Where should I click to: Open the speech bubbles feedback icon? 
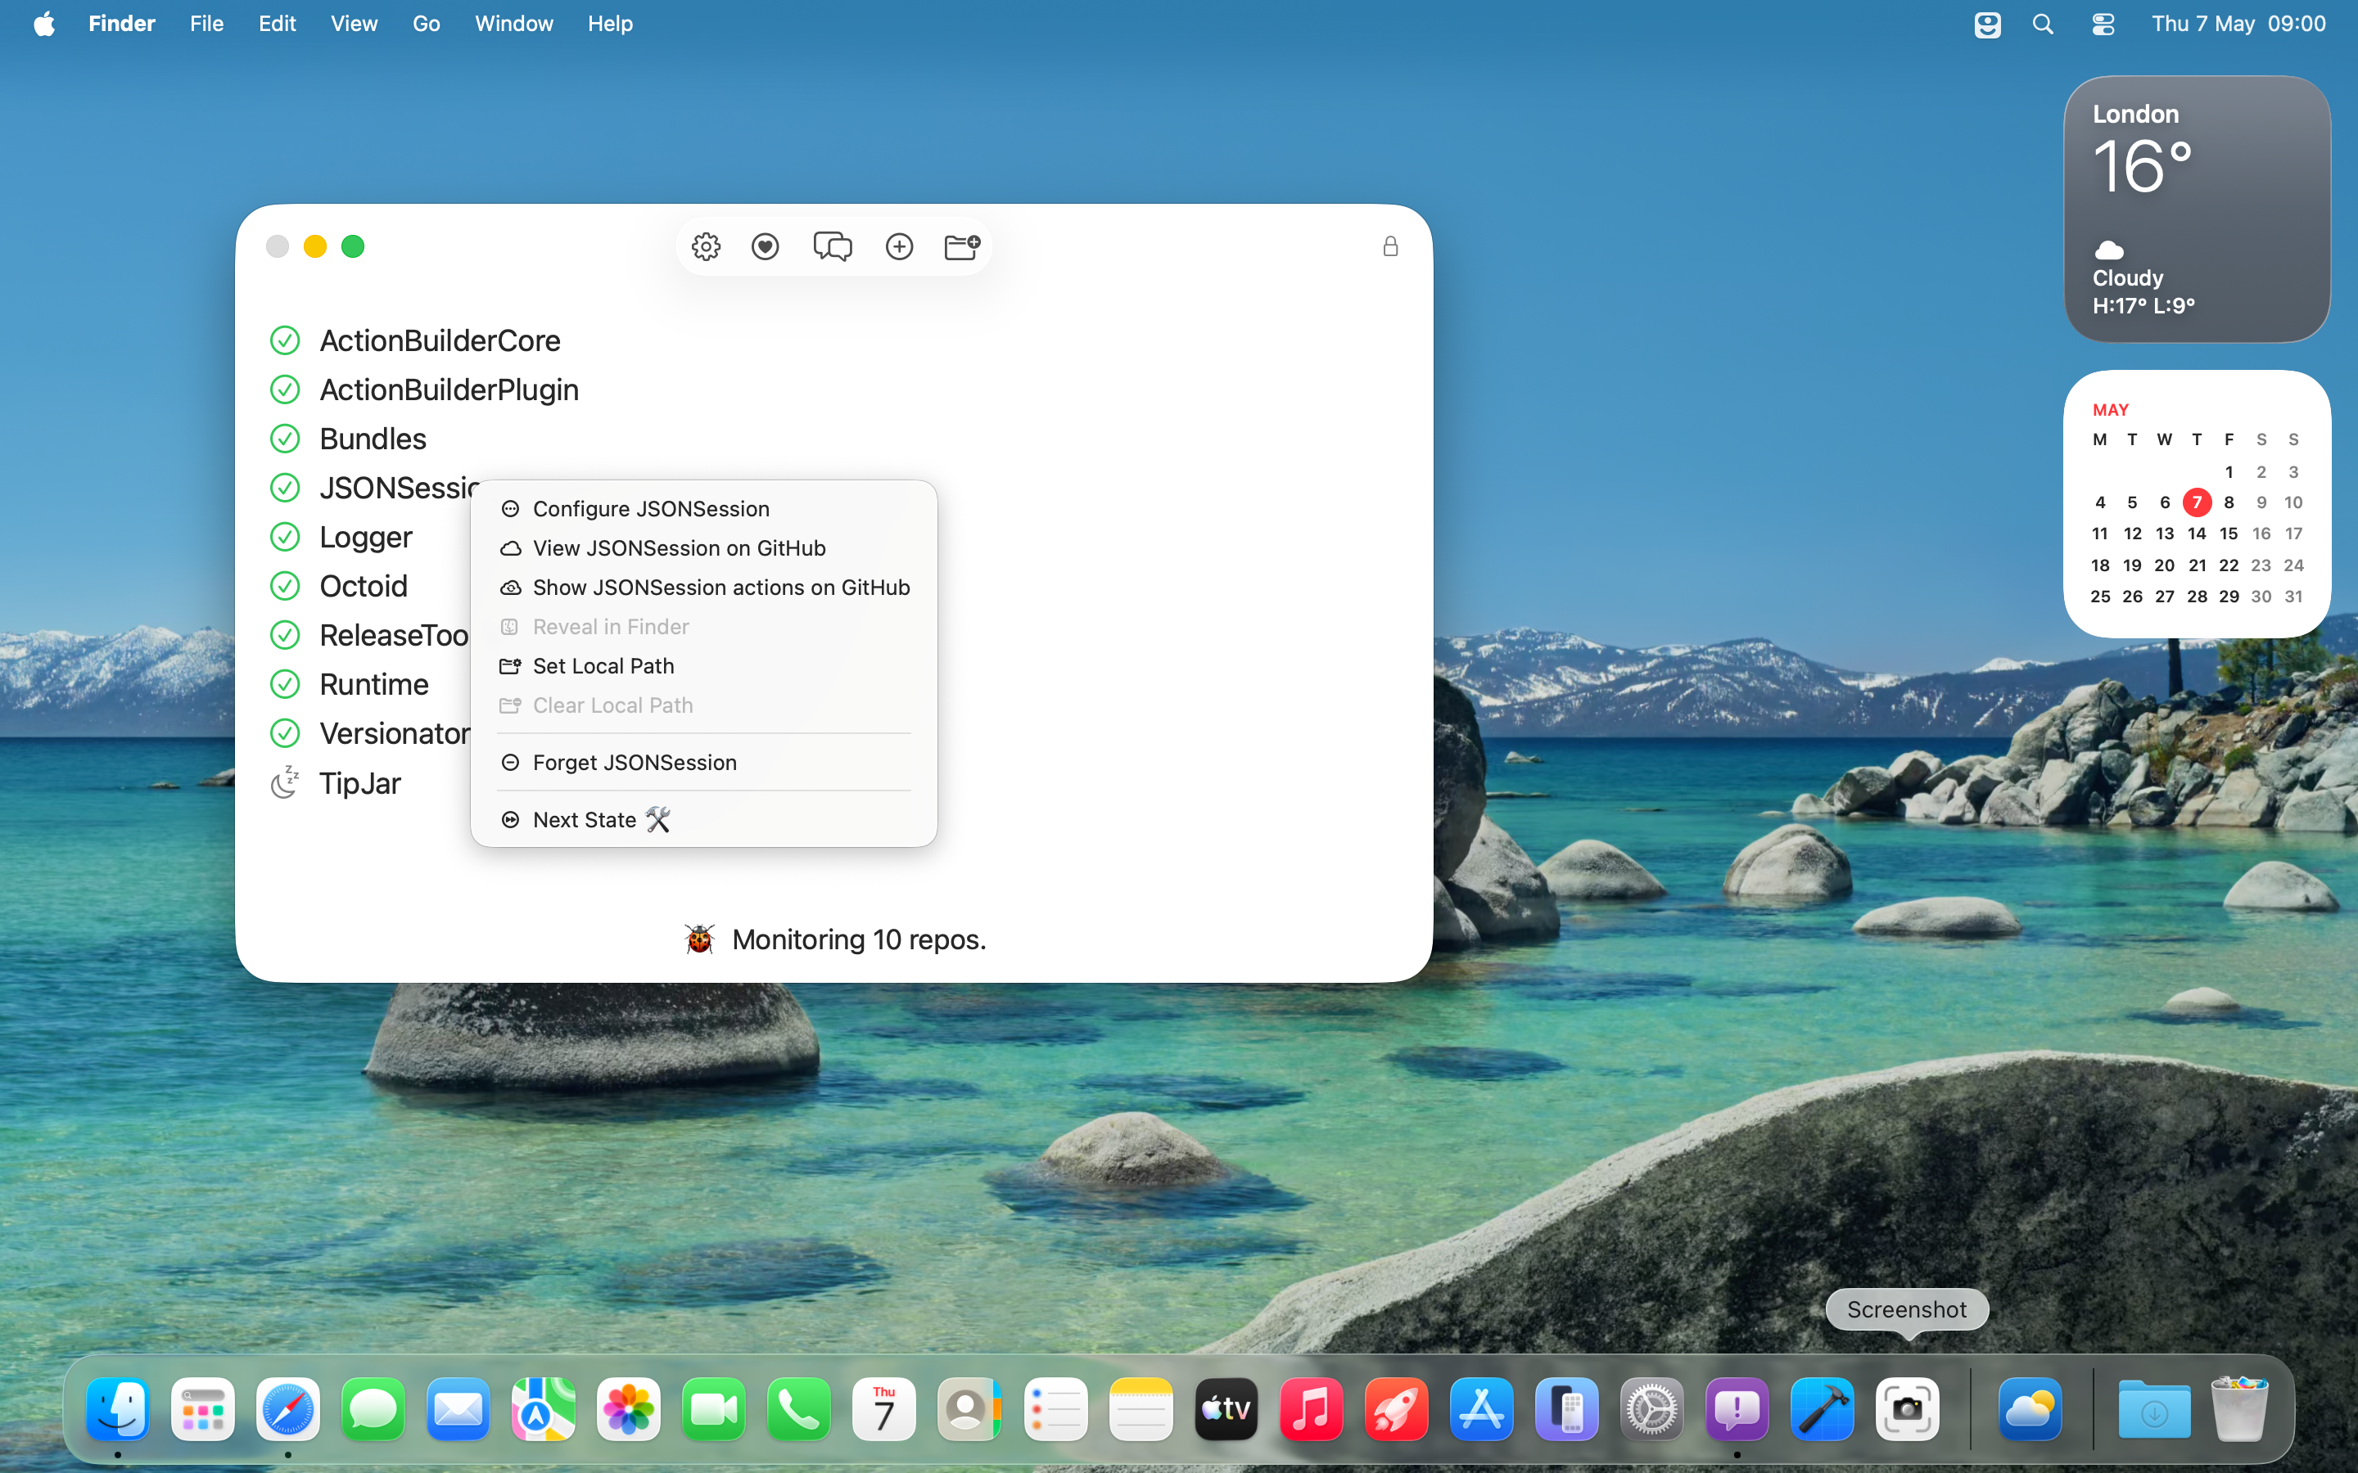[832, 246]
